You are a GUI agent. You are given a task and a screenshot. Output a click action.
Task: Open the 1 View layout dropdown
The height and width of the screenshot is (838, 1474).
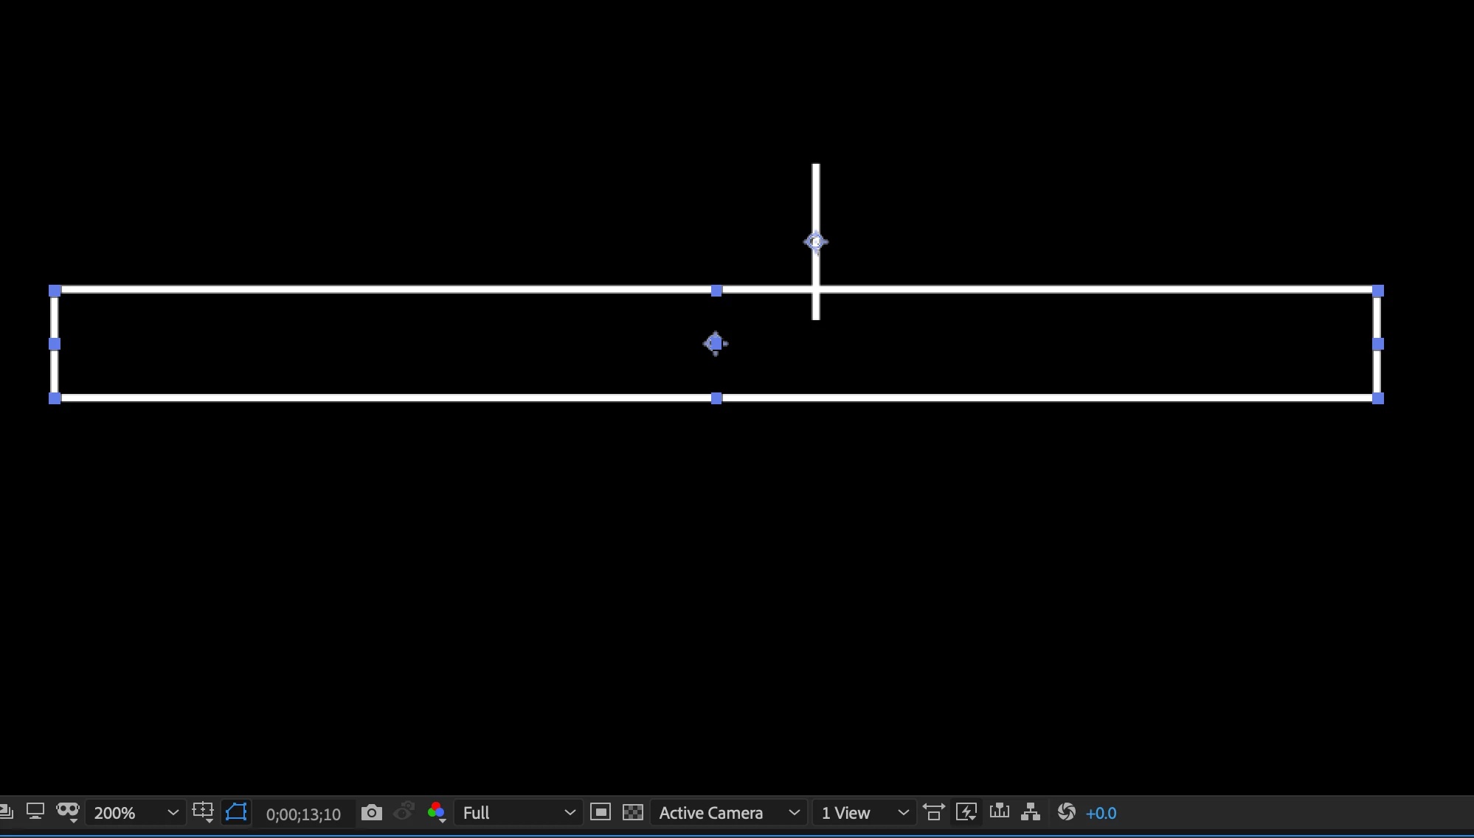(x=864, y=813)
